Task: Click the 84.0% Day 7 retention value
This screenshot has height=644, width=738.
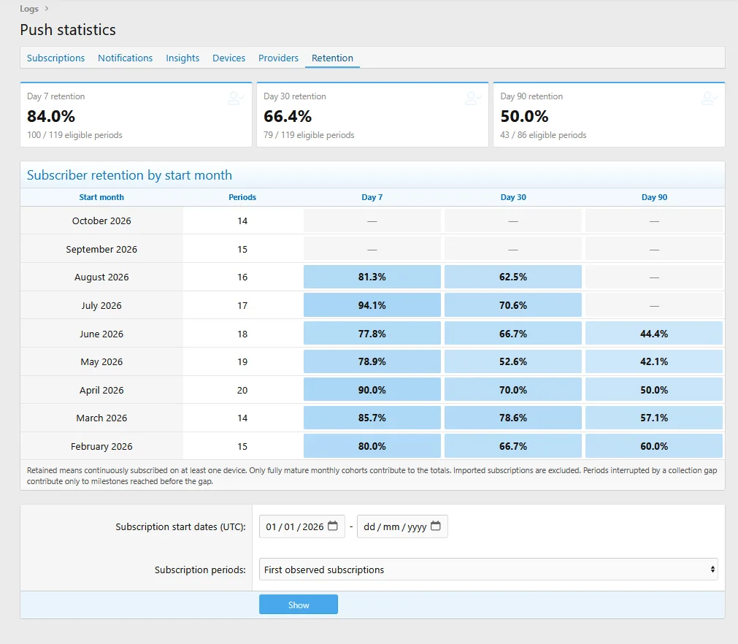Action: pos(51,116)
